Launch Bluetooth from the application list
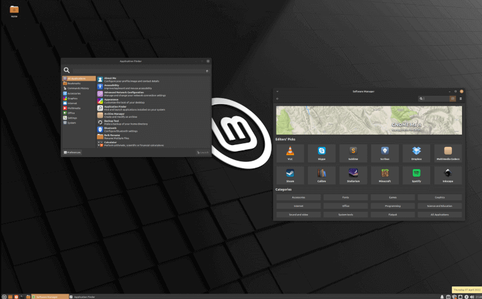Viewport: 482px width, 299px height. point(110,128)
